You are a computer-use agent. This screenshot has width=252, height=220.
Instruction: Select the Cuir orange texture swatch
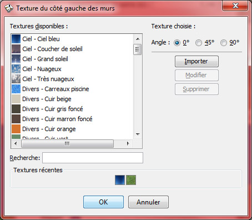point(16,129)
